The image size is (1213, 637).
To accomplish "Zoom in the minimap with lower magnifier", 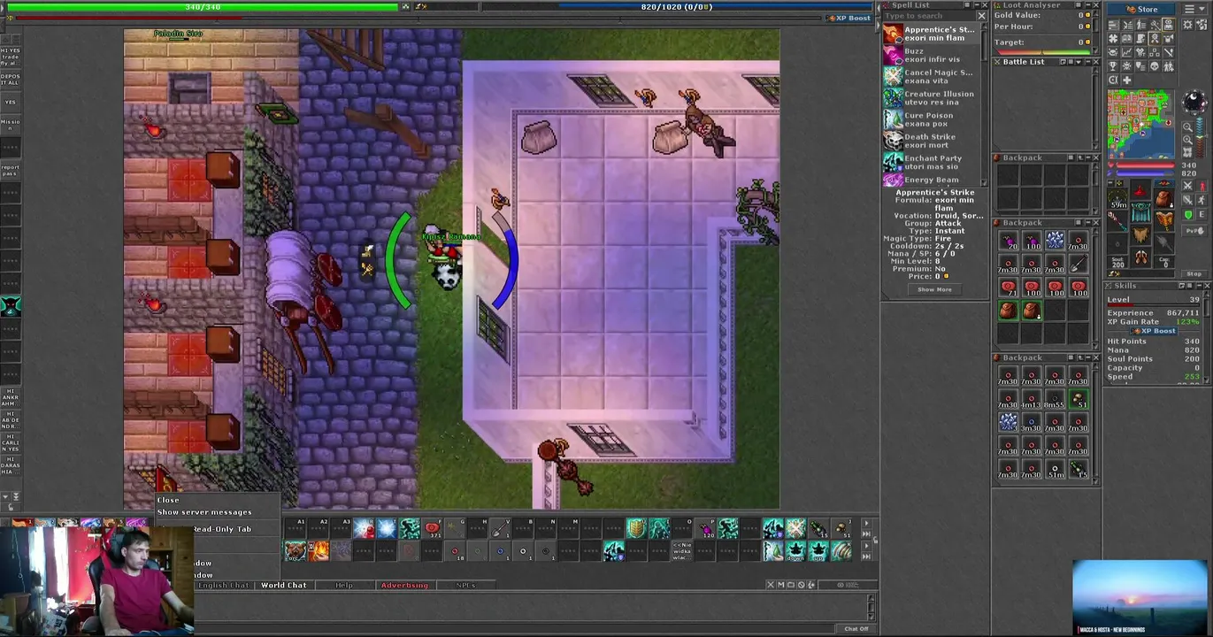I will (x=1188, y=140).
